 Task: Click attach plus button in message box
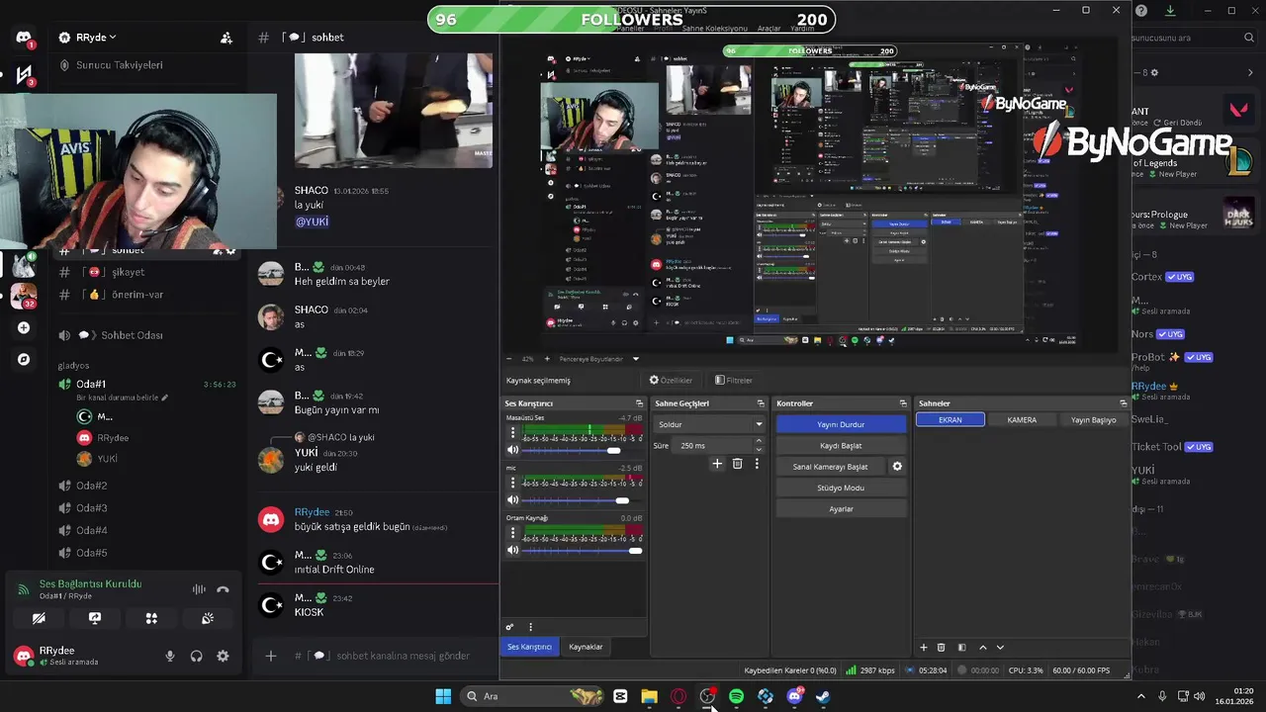(270, 656)
